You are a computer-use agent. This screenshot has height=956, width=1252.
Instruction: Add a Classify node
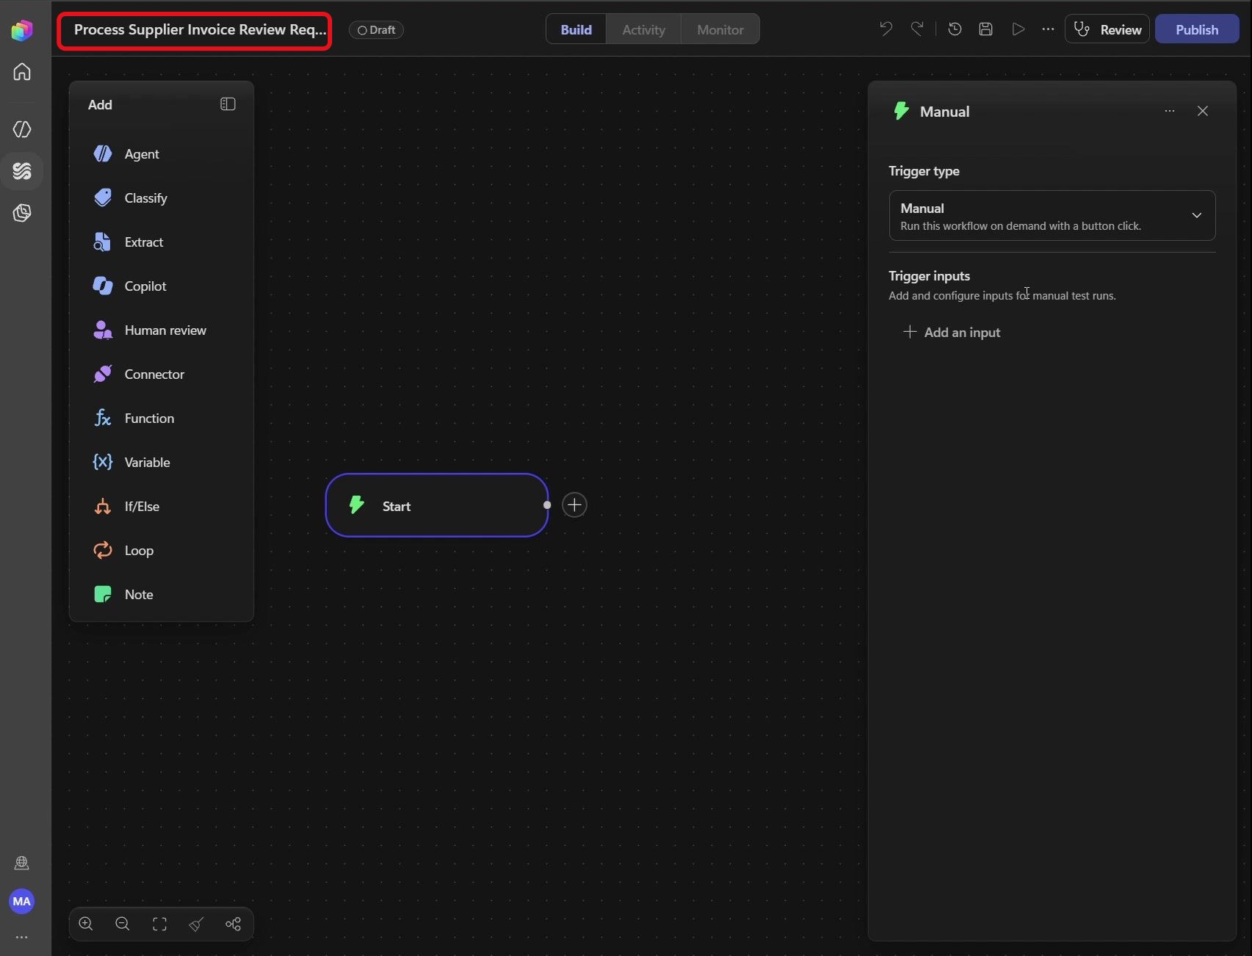pos(161,198)
